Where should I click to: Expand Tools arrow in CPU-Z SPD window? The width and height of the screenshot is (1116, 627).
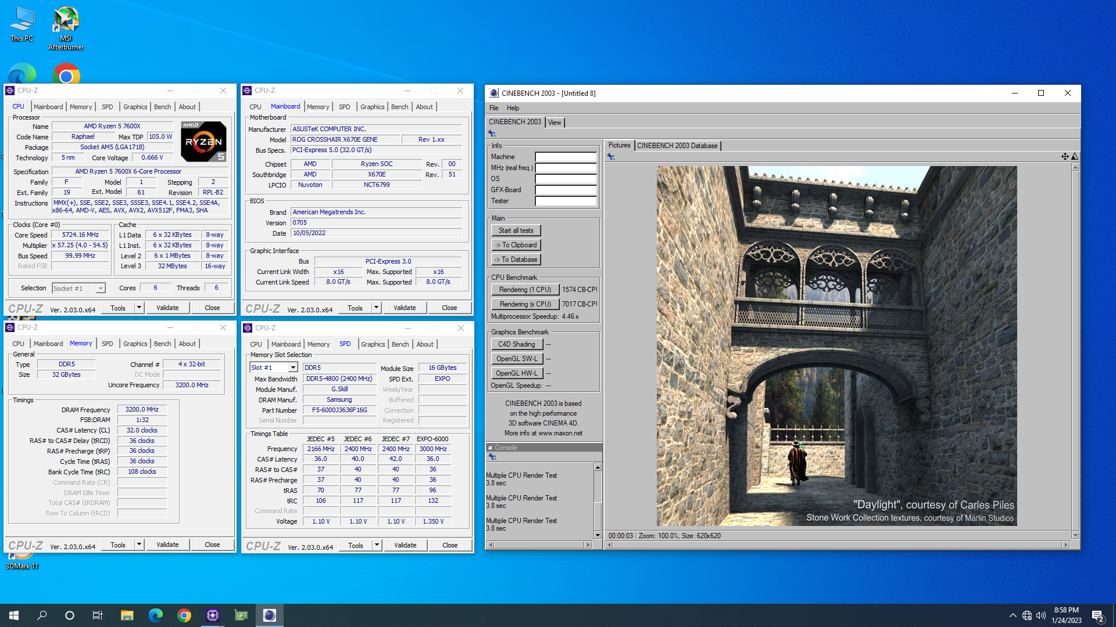[x=377, y=545]
